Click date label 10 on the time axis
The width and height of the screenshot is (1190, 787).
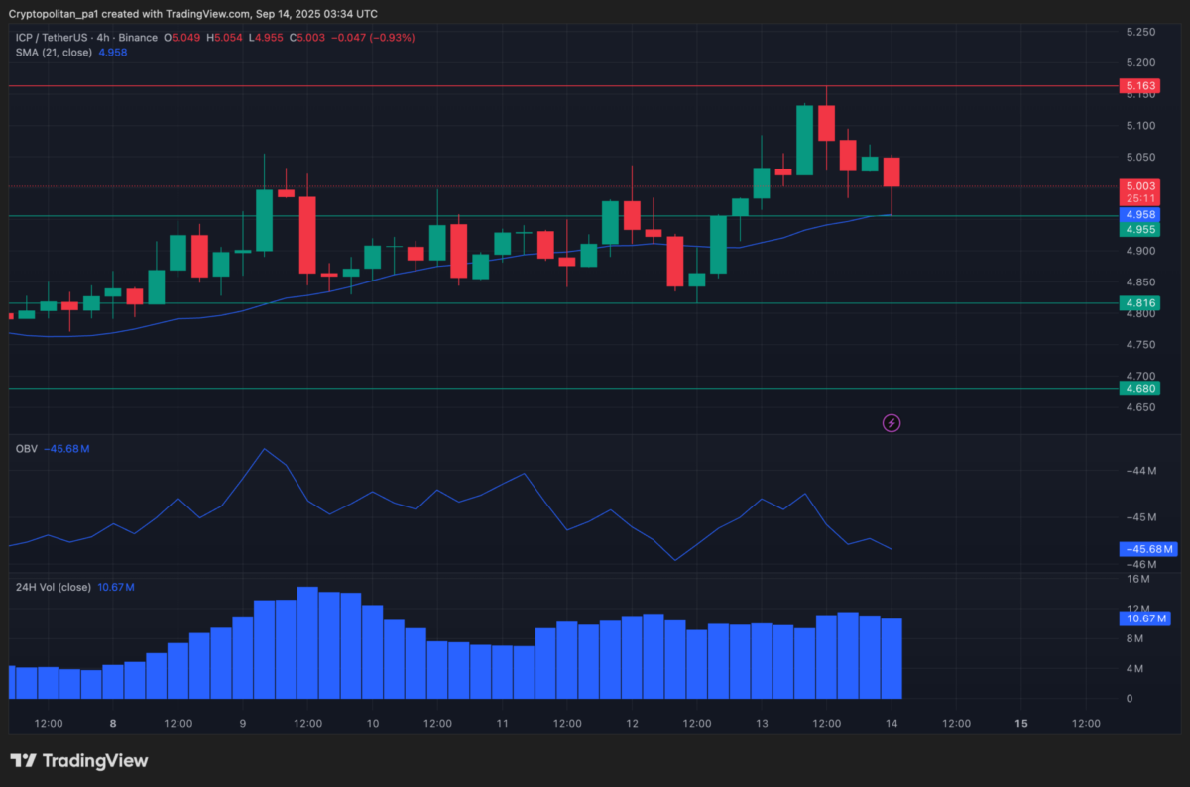point(373,724)
